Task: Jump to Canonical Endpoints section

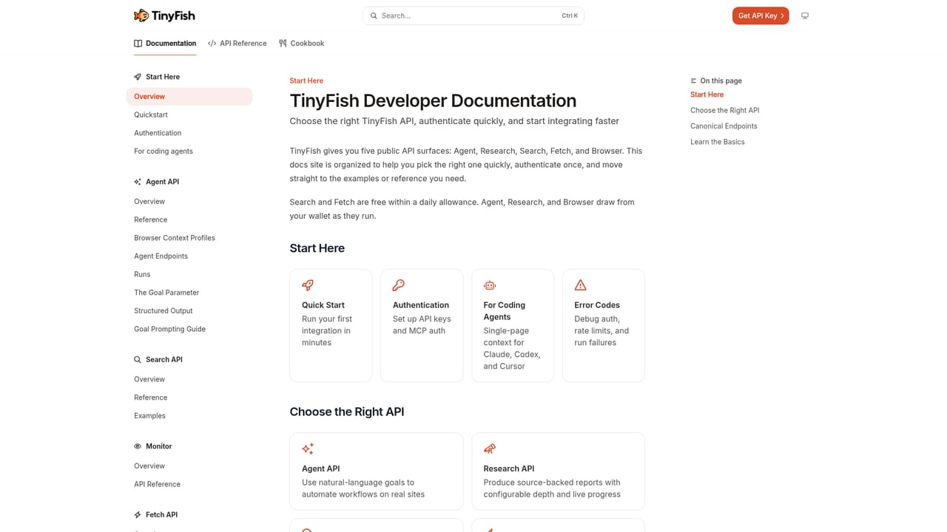Action: tap(724, 126)
